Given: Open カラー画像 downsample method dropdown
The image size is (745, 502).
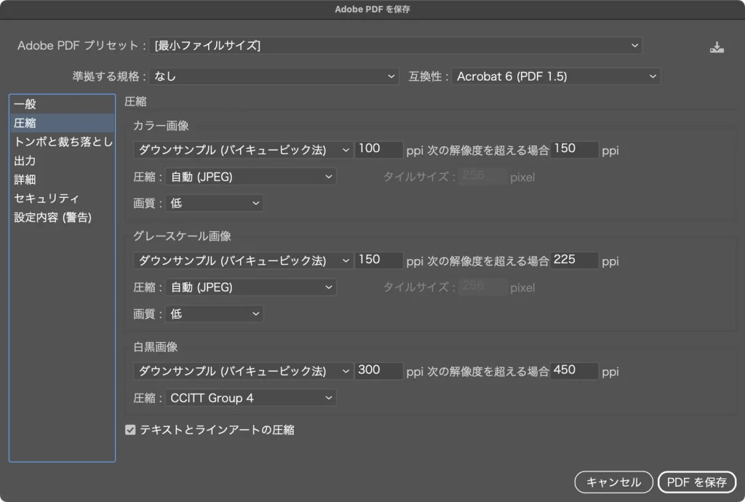Looking at the screenshot, I should click(243, 150).
